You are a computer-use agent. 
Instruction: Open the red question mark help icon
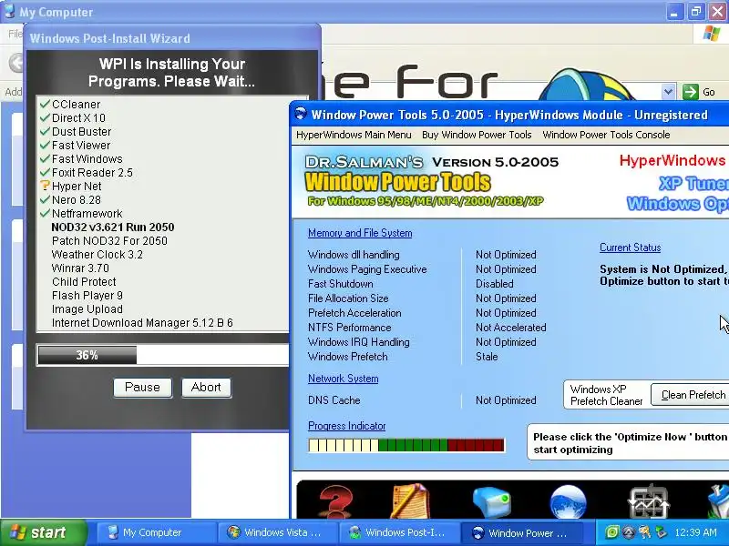pyautogui.click(x=336, y=501)
